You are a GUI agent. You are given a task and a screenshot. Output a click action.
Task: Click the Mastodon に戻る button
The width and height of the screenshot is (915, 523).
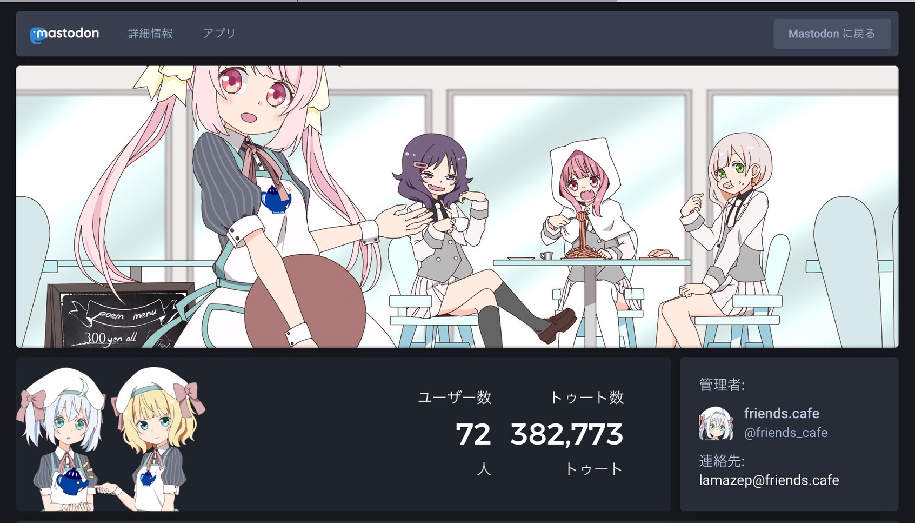tap(832, 34)
